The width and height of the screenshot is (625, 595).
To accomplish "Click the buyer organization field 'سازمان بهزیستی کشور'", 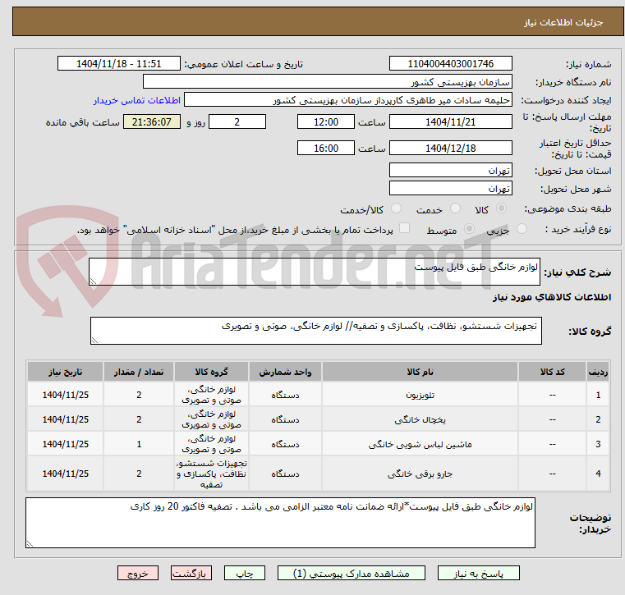I will [327, 82].
